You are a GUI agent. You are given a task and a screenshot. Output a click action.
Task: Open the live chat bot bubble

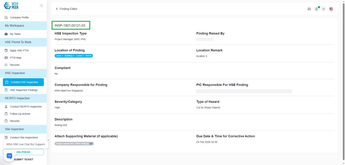click(x=9, y=156)
